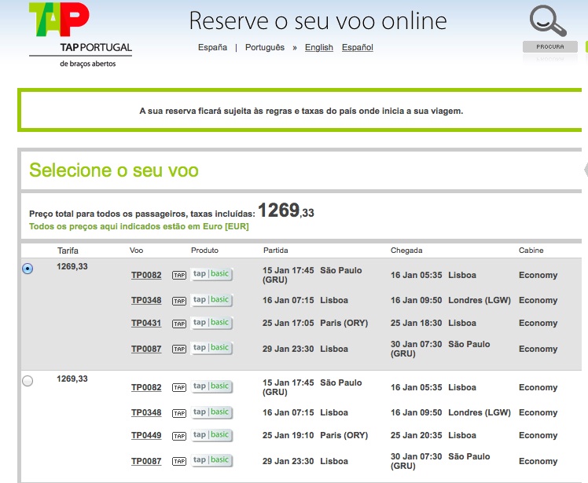Click small TAP icon next to TP0431
The width and height of the screenshot is (588, 483).
(179, 324)
